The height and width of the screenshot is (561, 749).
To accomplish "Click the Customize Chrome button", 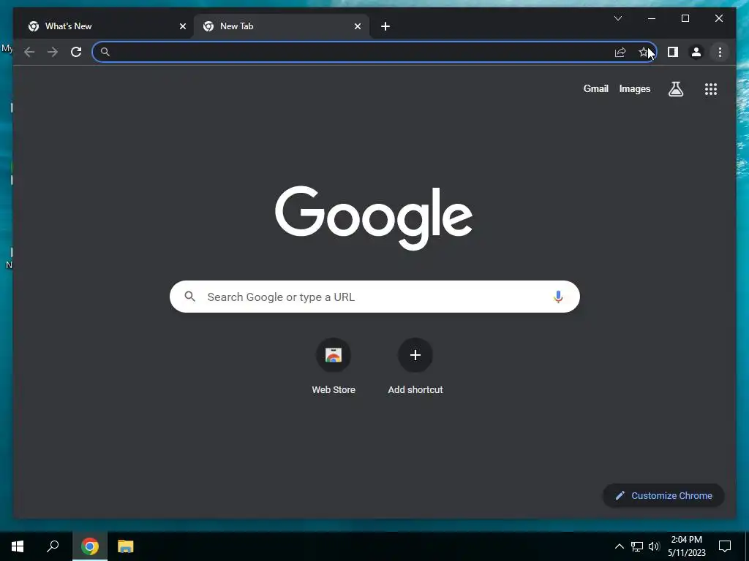I will pos(663,496).
